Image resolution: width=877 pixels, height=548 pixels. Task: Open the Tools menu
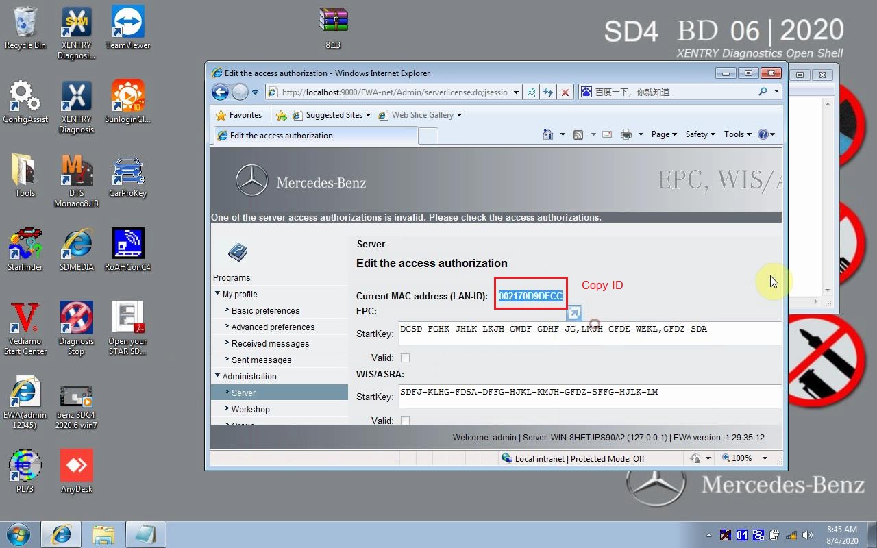[x=737, y=134]
